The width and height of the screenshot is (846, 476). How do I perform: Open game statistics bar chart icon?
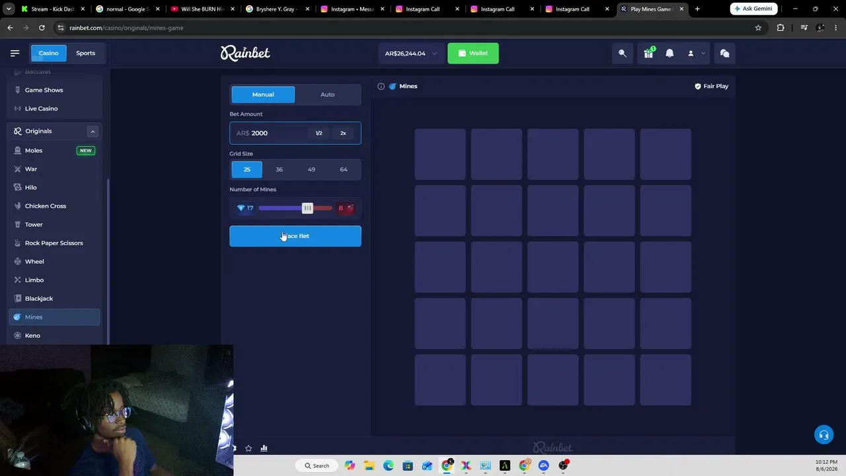pyautogui.click(x=264, y=448)
